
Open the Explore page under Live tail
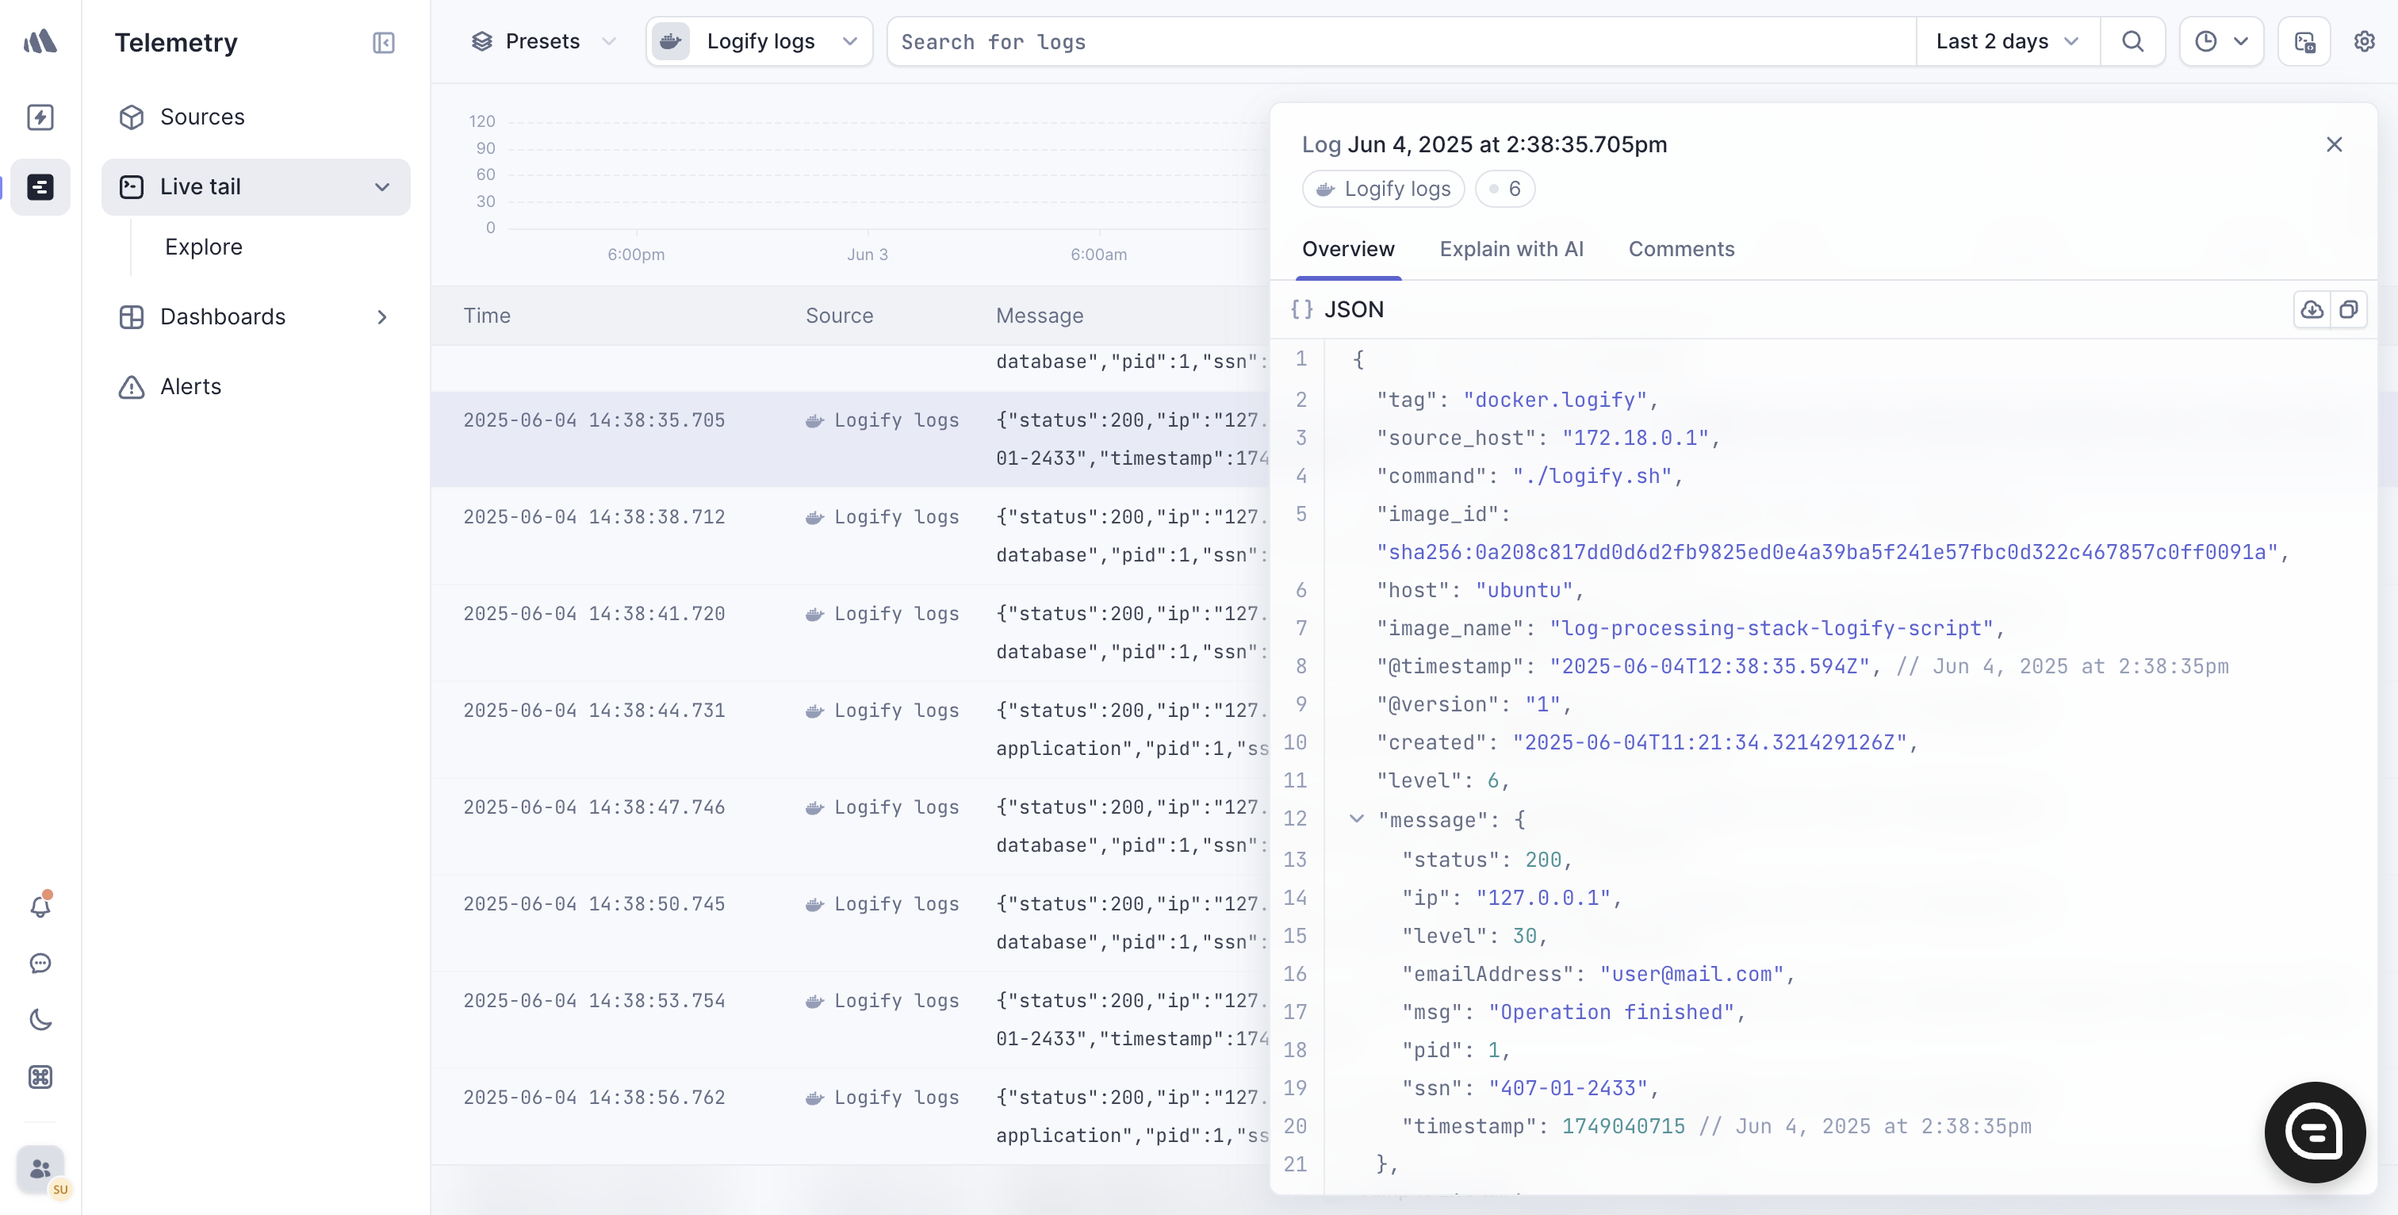point(204,247)
